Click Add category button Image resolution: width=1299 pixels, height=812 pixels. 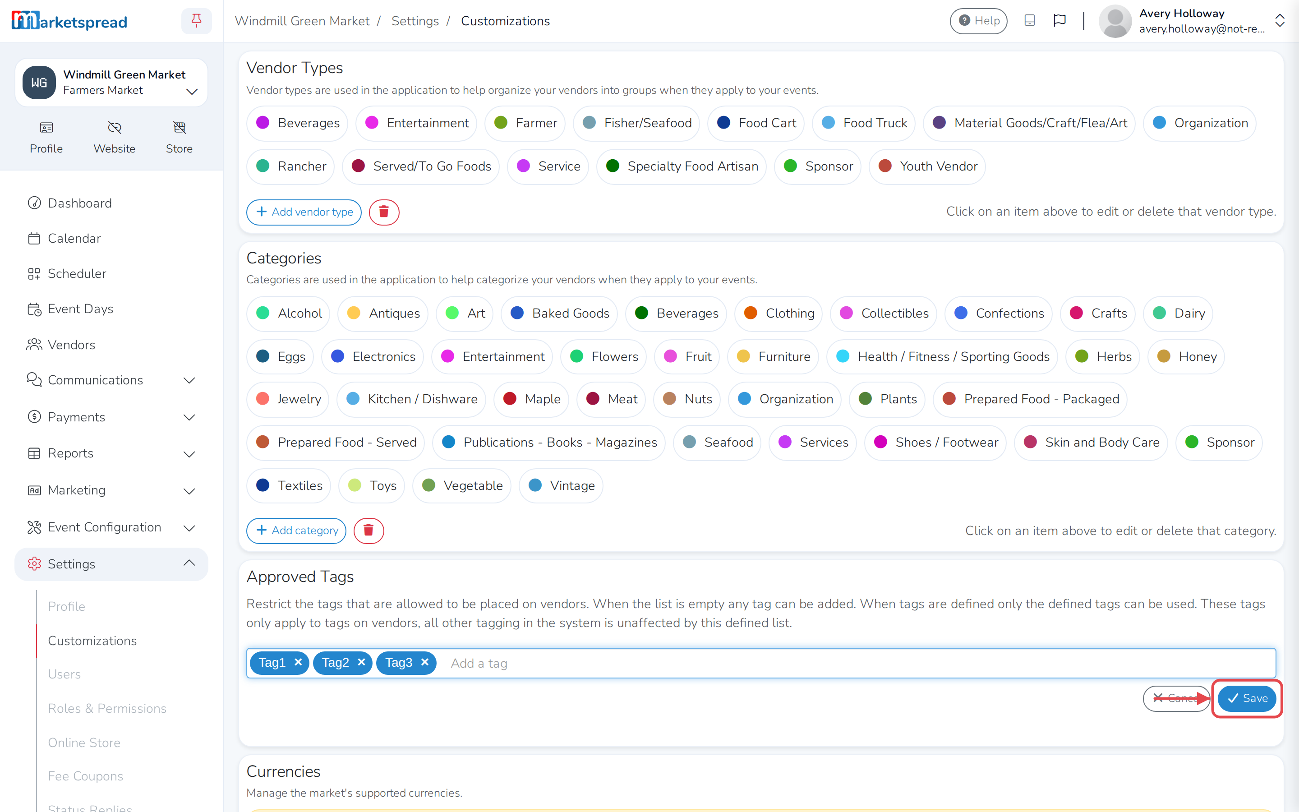(296, 531)
